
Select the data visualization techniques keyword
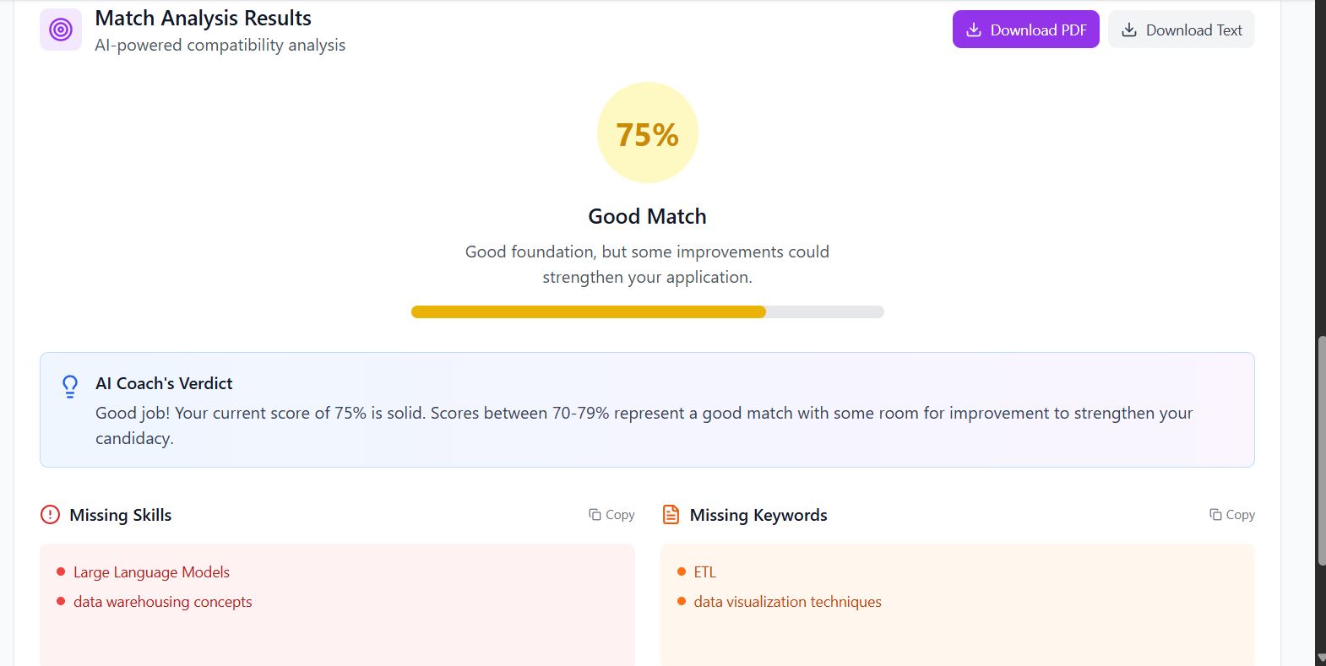point(786,601)
